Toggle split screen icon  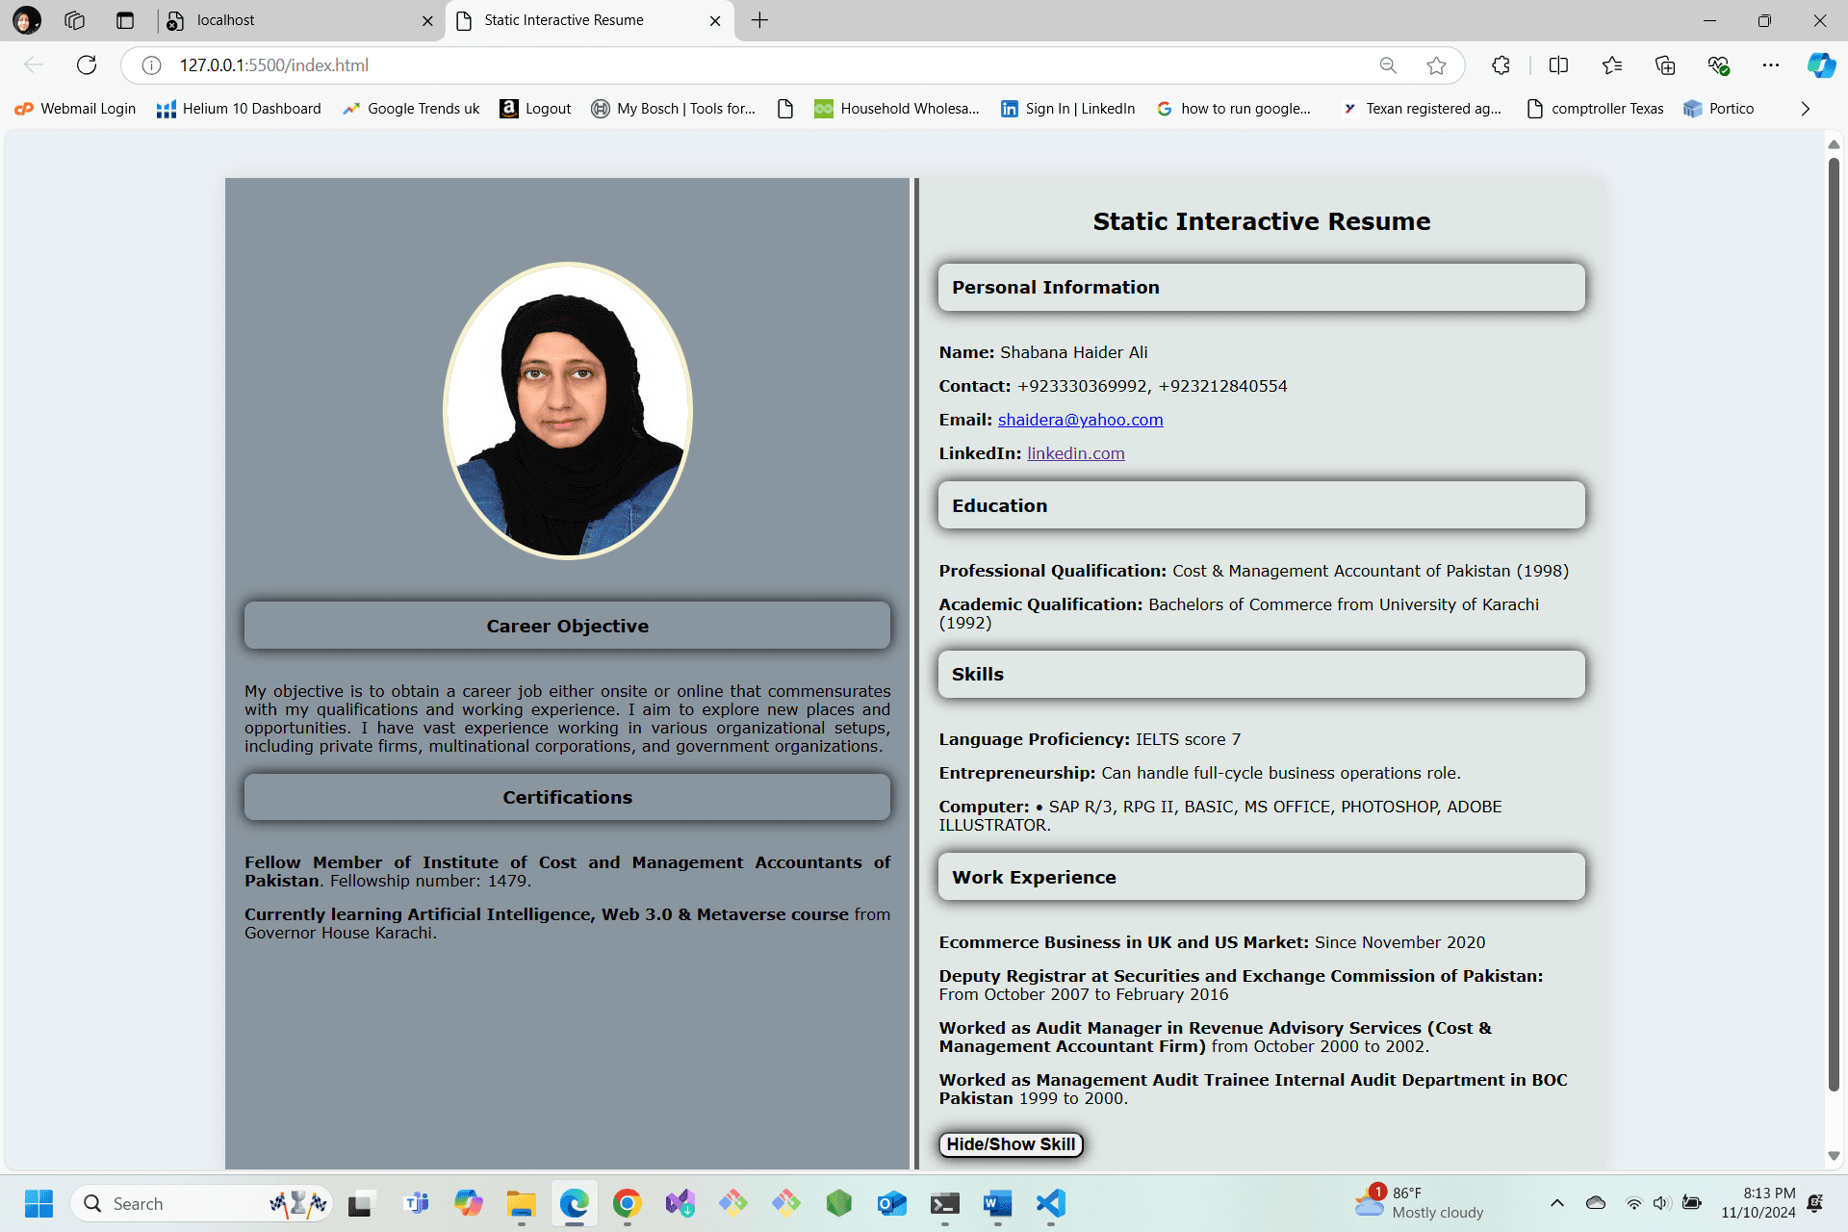pyautogui.click(x=1558, y=65)
